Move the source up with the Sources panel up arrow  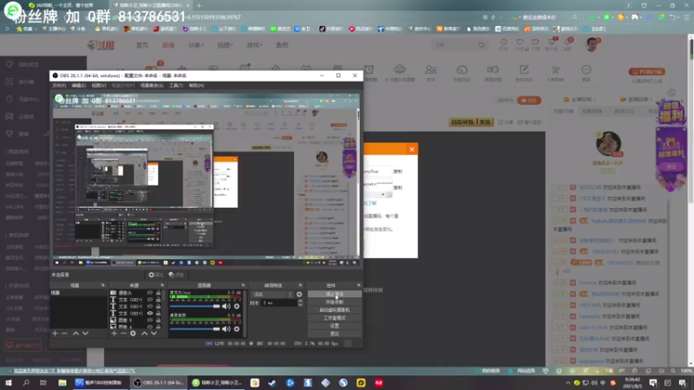click(x=144, y=334)
